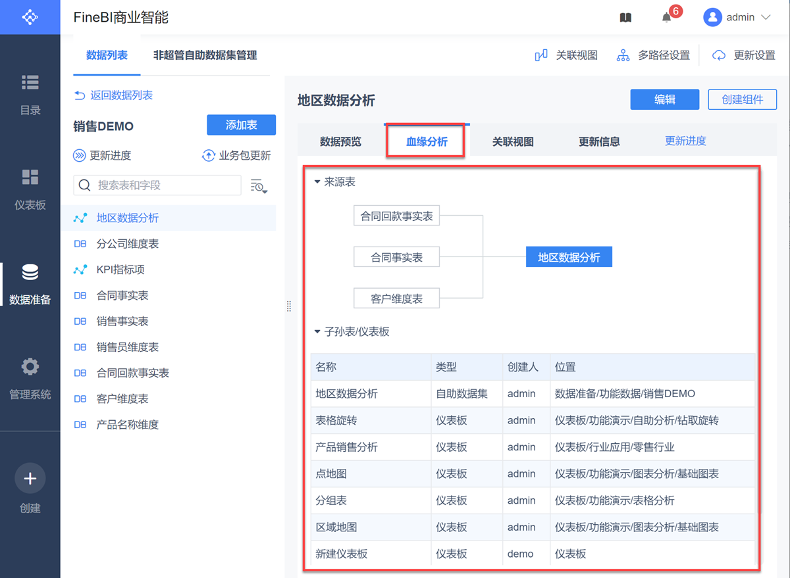
Task: Click the DB icon of 产品名称维度
Action: click(80, 425)
